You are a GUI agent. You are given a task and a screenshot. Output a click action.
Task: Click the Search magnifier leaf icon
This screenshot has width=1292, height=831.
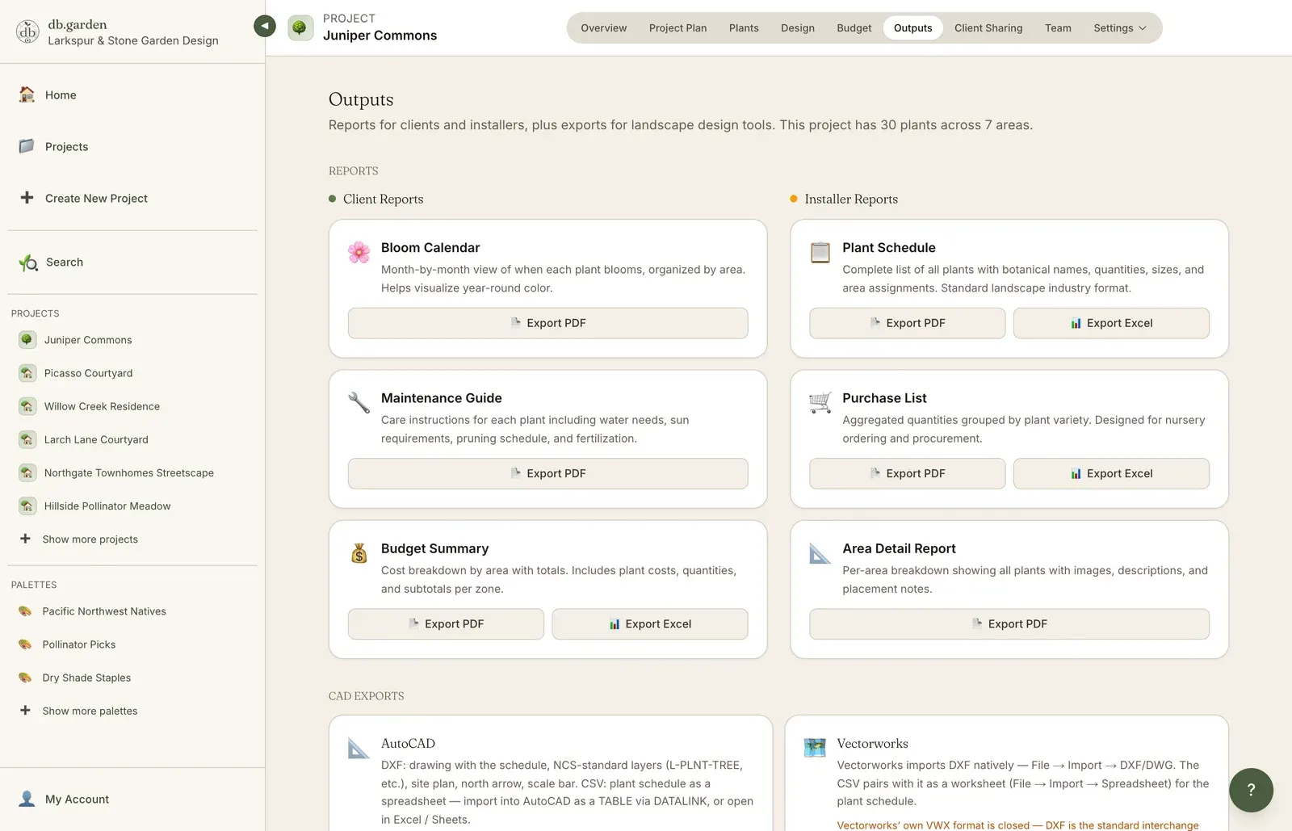[x=28, y=262]
